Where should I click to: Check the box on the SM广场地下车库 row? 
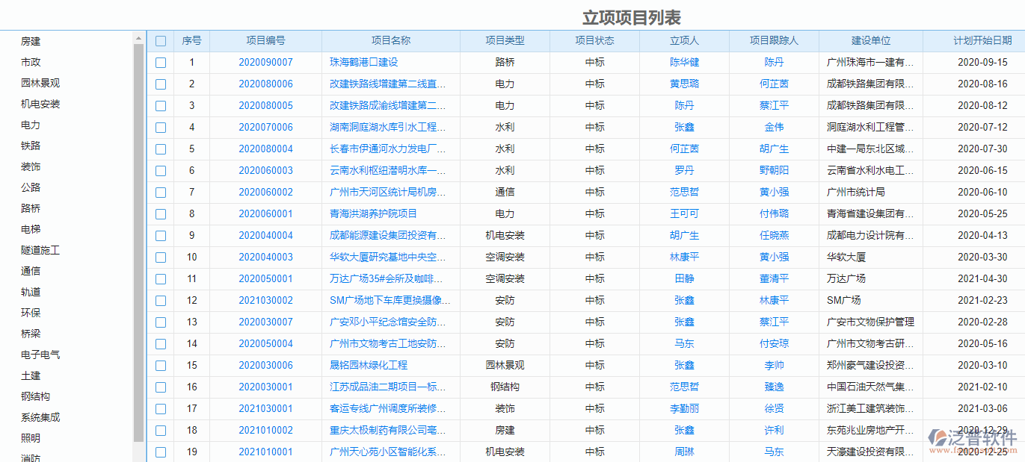click(x=160, y=301)
